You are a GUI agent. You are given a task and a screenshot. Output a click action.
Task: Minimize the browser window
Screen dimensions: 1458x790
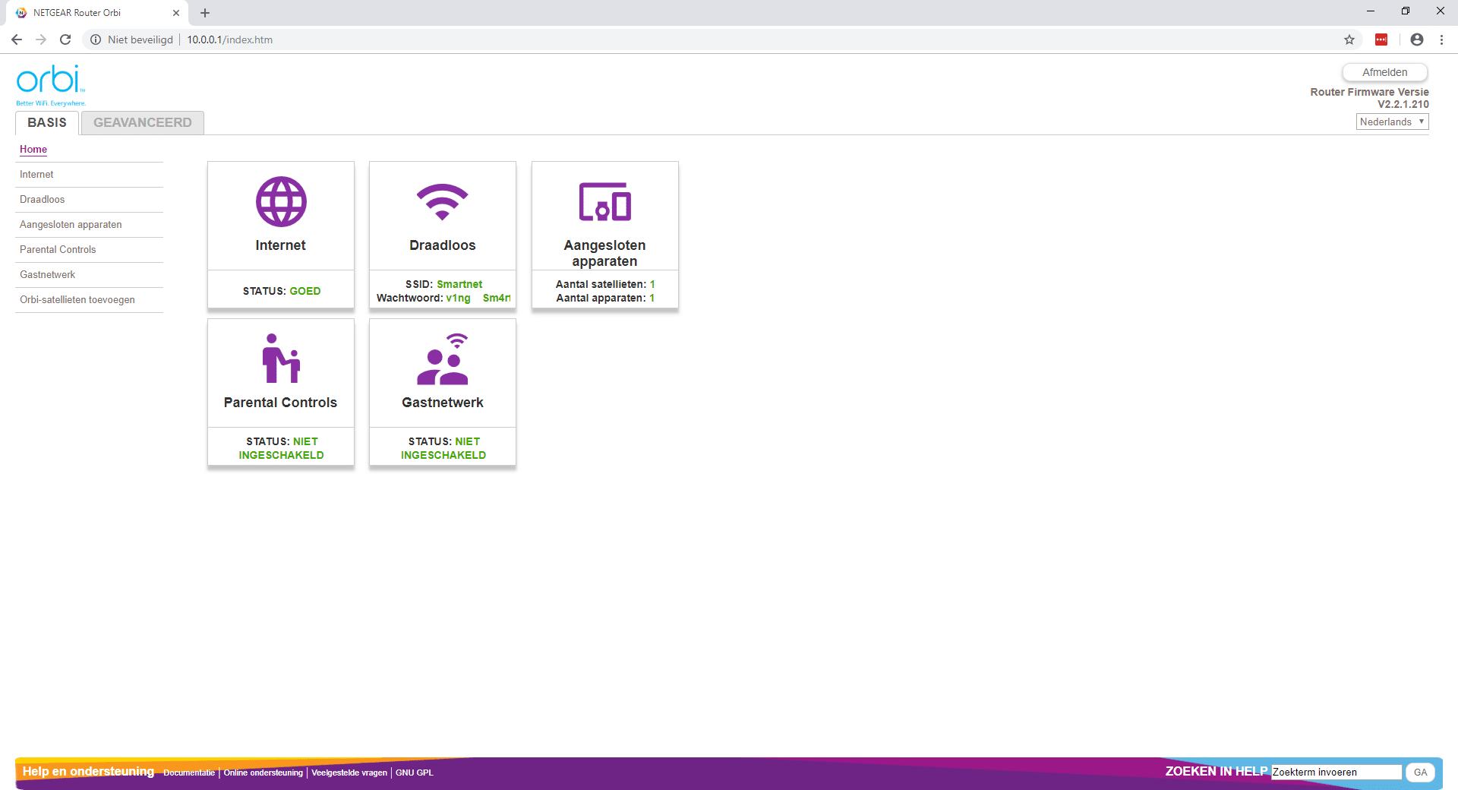1371,11
